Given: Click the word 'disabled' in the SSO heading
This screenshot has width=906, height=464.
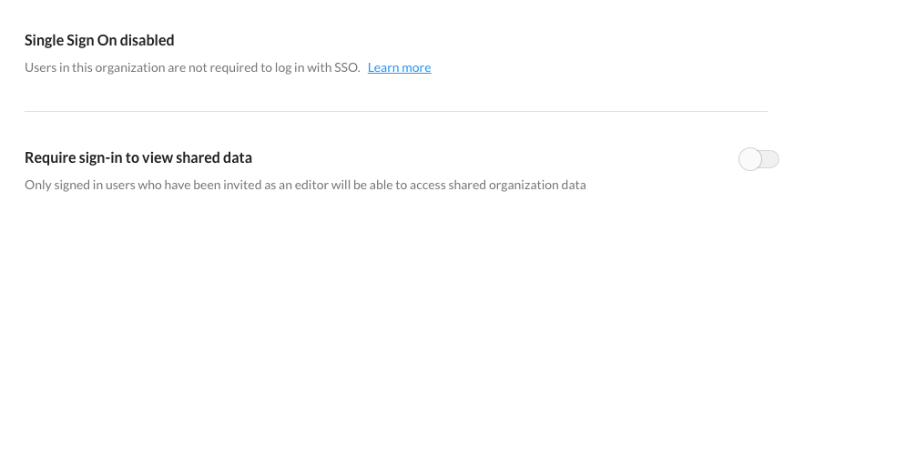Looking at the screenshot, I should coord(151,40).
